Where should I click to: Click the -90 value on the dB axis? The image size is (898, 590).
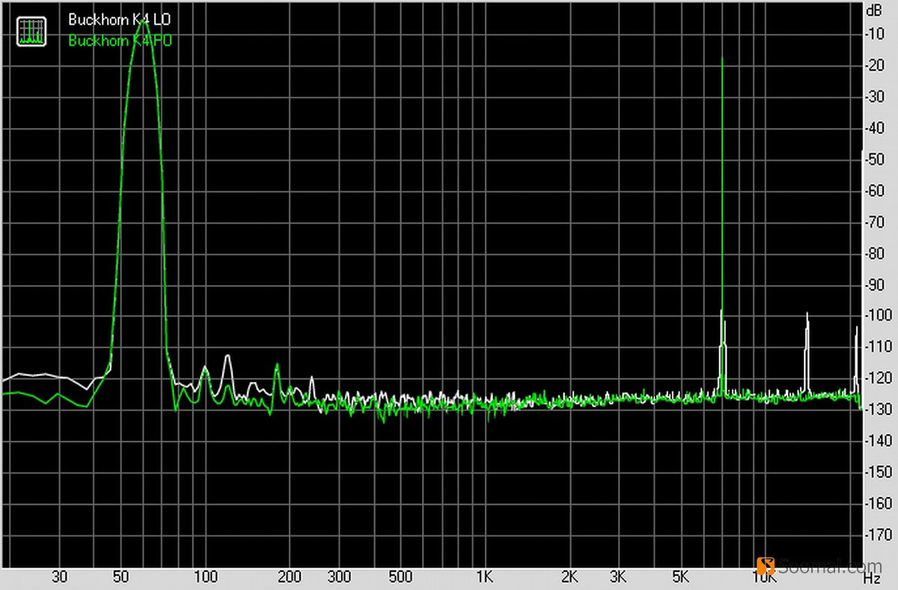874,284
